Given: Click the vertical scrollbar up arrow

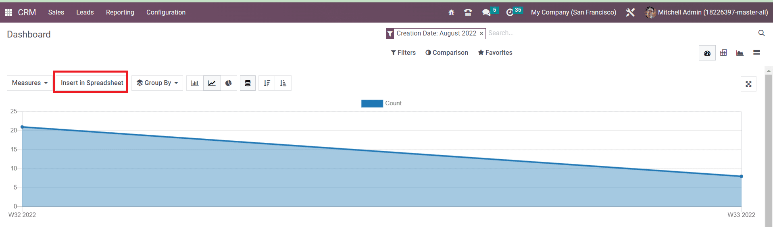Looking at the screenshot, I should coord(769,71).
